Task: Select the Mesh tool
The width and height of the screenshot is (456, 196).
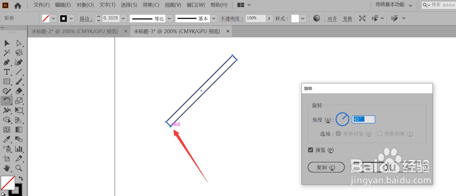Action: coord(7,130)
